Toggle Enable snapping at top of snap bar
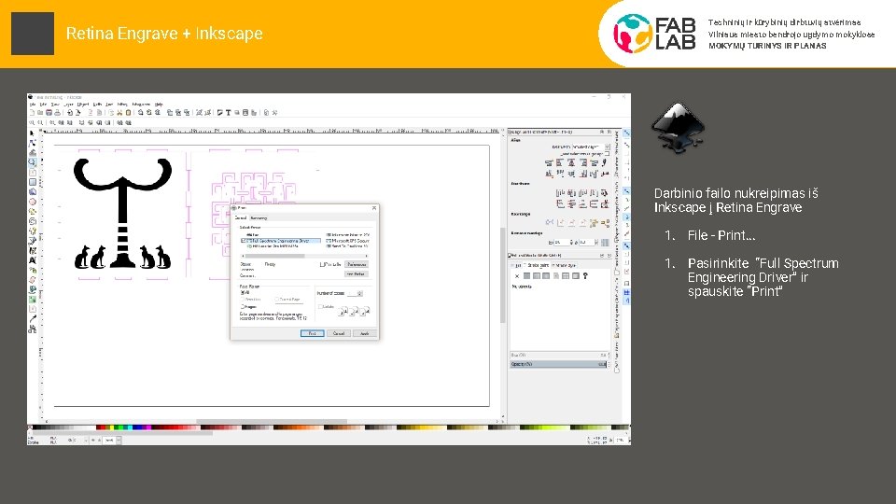Viewport: 896px width, 504px height. [627, 133]
